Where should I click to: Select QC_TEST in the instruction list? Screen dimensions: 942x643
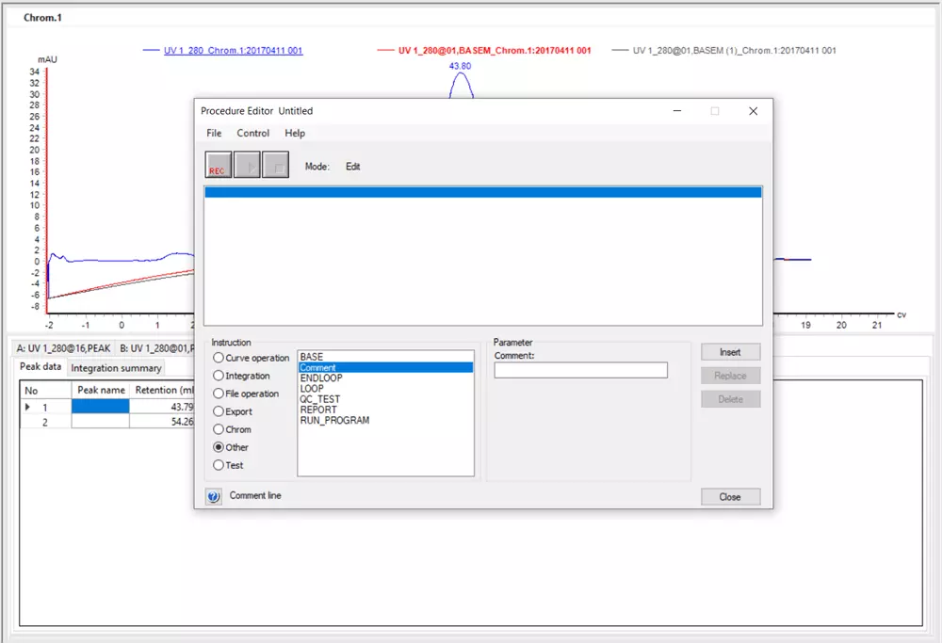pos(319,399)
